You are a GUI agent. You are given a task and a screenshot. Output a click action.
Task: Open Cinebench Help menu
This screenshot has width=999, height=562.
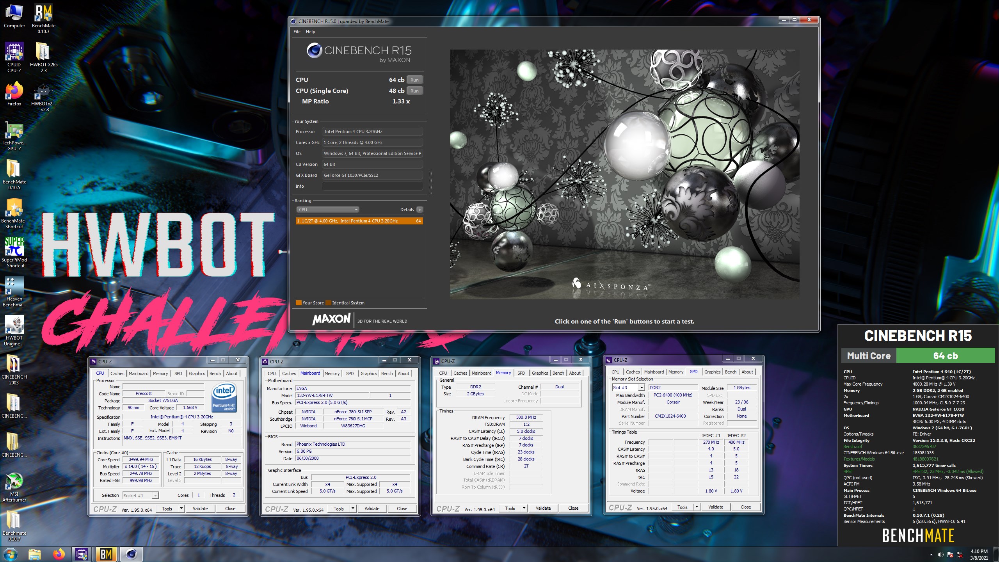pyautogui.click(x=310, y=32)
